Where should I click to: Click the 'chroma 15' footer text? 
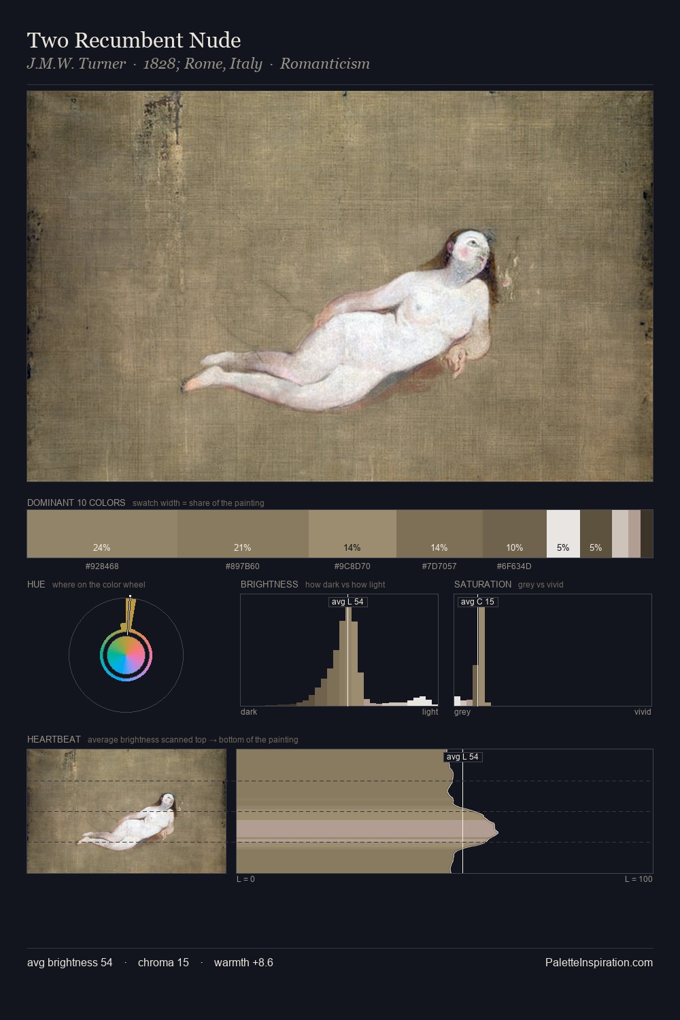coord(163,962)
